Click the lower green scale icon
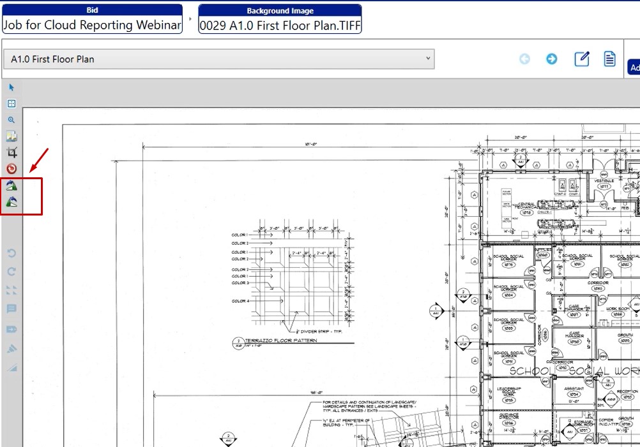Image resolution: width=640 pixels, height=447 pixels. click(x=11, y=203)
